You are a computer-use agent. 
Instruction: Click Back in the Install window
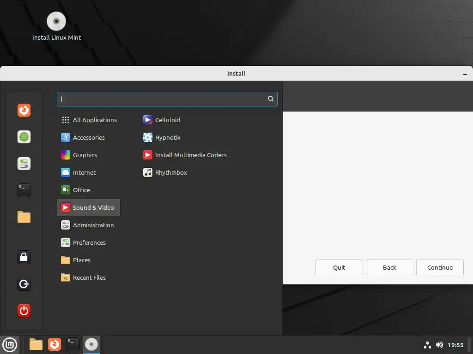tap(389, 267)
